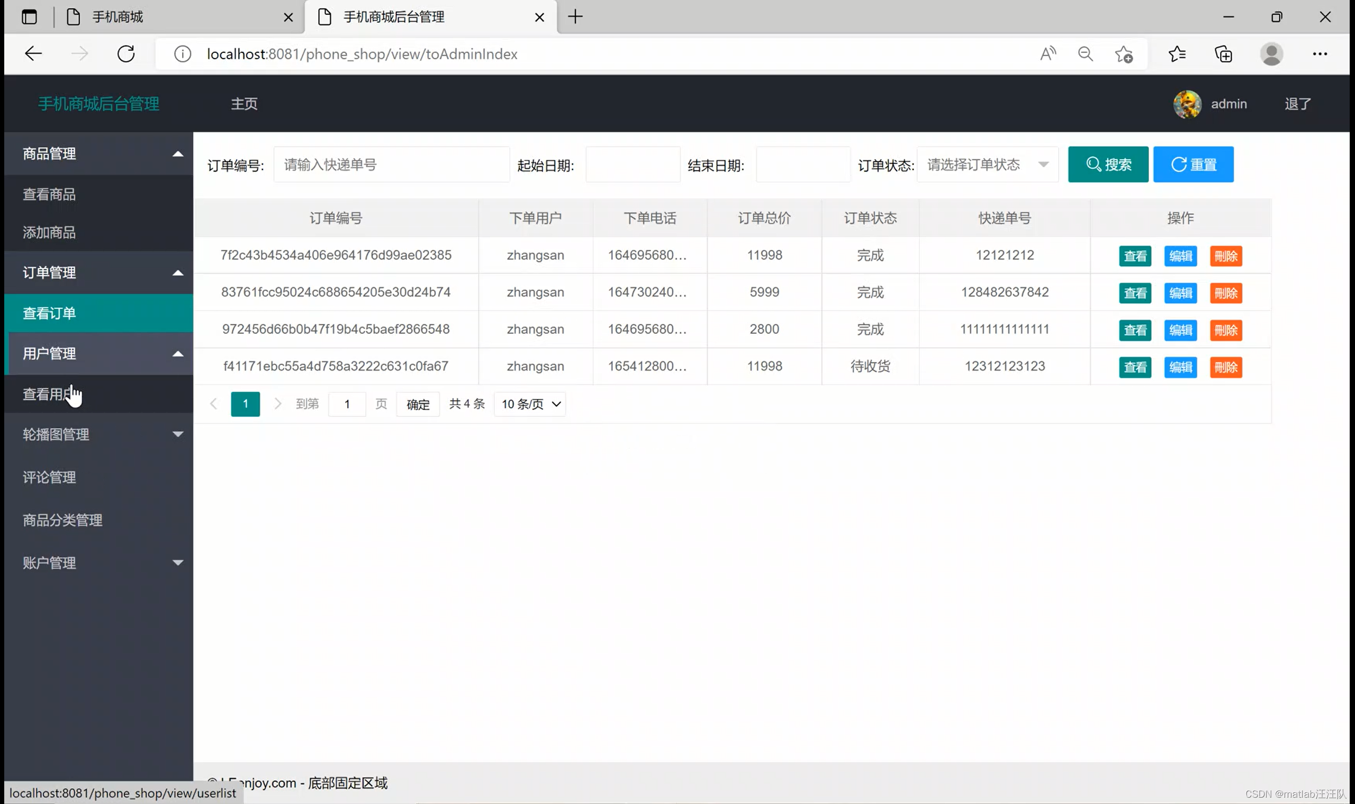Open the browser Collections icon
Viewport: 1355px width, 804px height.
pyautogui.click(x=1223, y=53)
